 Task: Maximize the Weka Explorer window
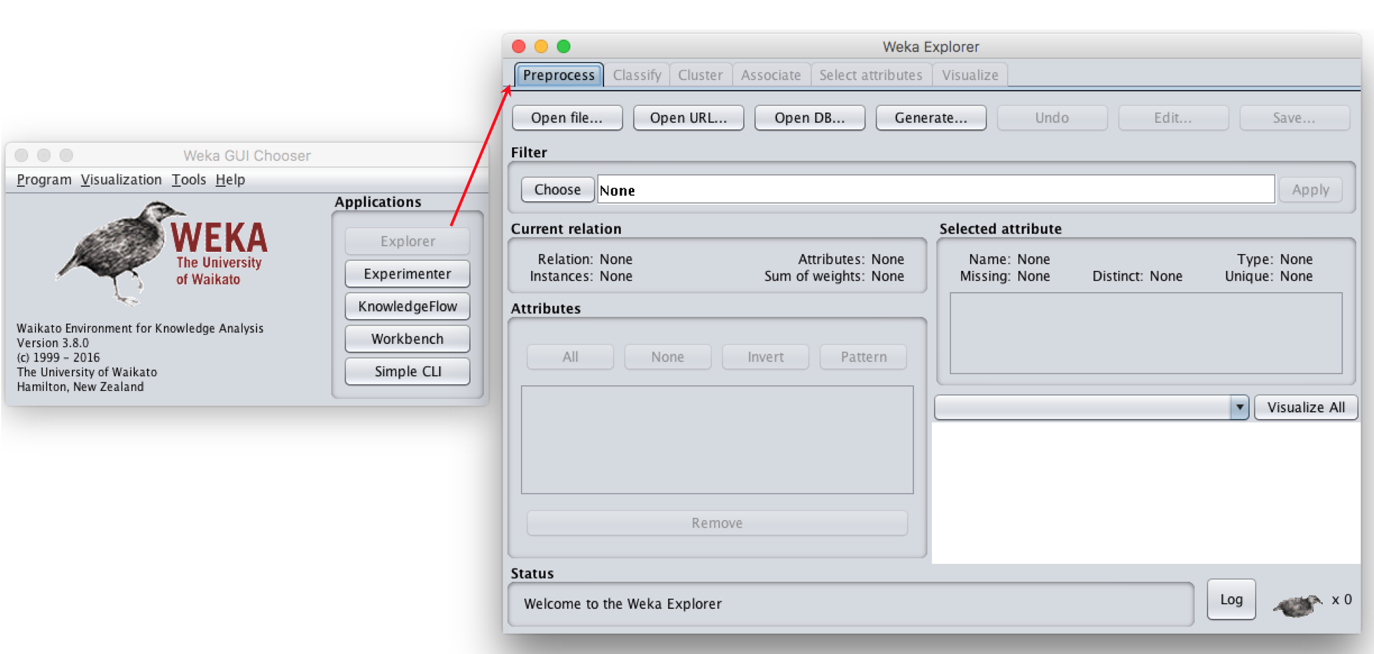(x=563, y=46)
